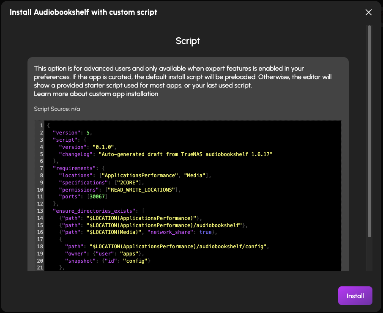
Task: Click the Auto-generated draft changelog string
Action: (x=186, y=154)
